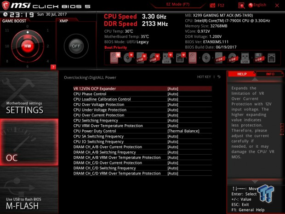
Task: Click the DDR Speed 2133 MHz readout
Action: tap(136, 23)
